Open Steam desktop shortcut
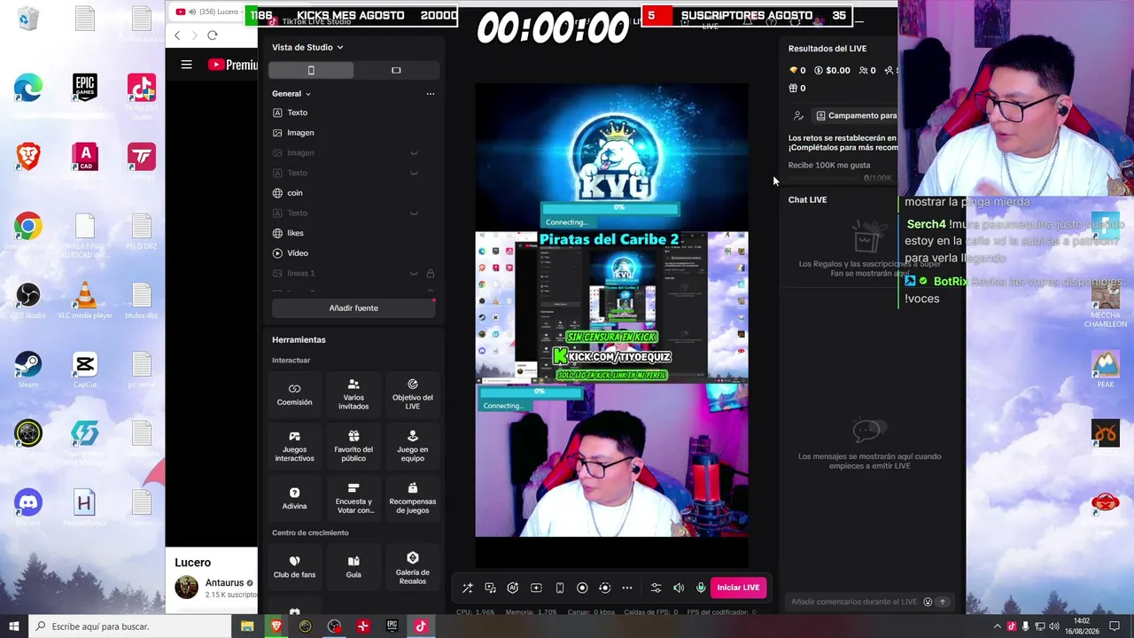Viewport: 1134px width, 638px height. tap(27, 368)
